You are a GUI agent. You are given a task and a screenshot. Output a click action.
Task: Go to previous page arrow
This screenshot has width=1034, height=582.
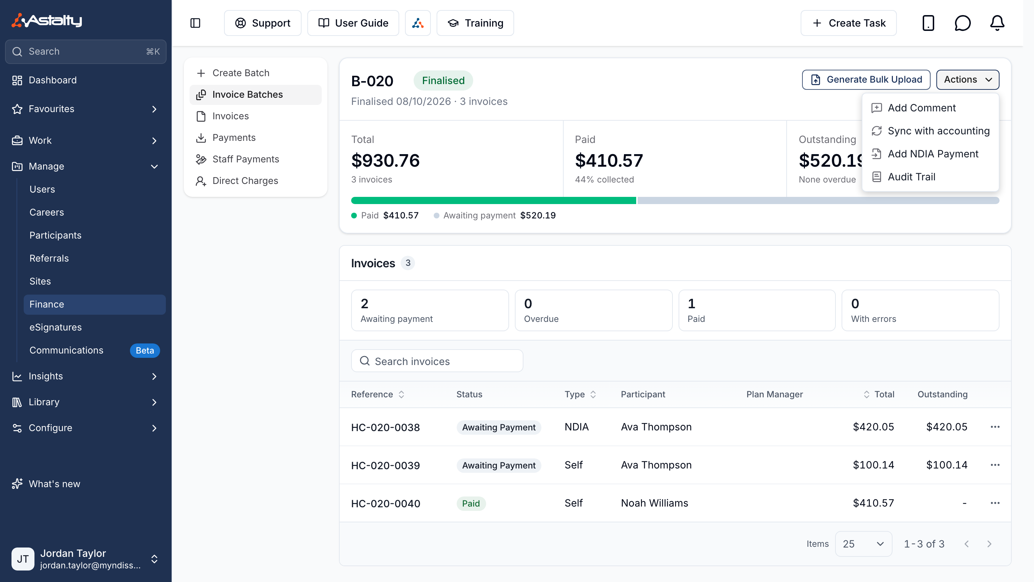coord(967,544)
